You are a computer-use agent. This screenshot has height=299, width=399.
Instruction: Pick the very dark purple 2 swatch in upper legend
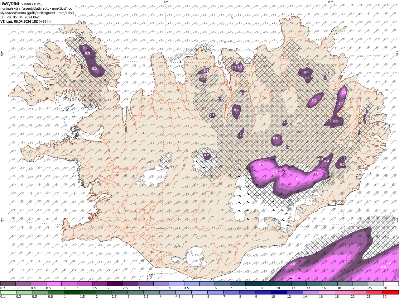(x=115, y=284)
